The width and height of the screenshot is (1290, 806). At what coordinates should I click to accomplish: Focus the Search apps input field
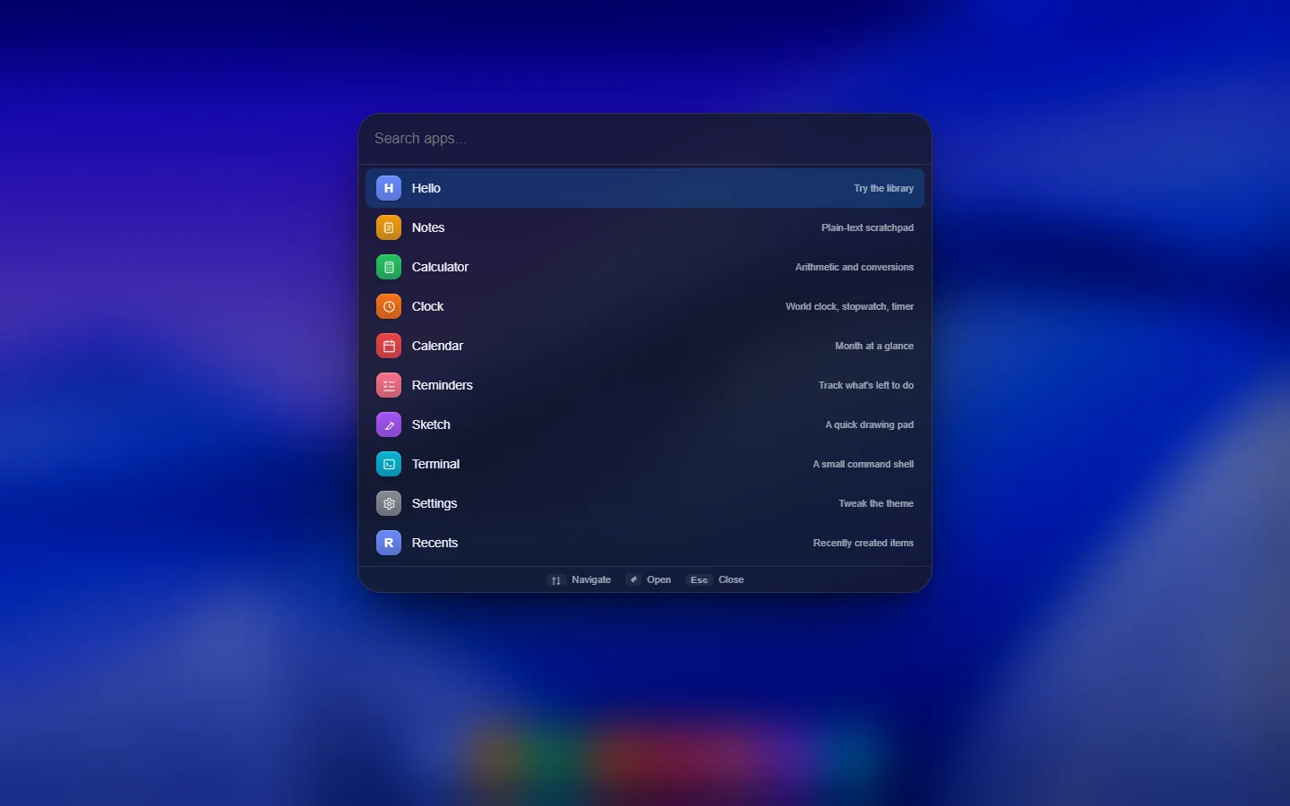coord(645,139)
